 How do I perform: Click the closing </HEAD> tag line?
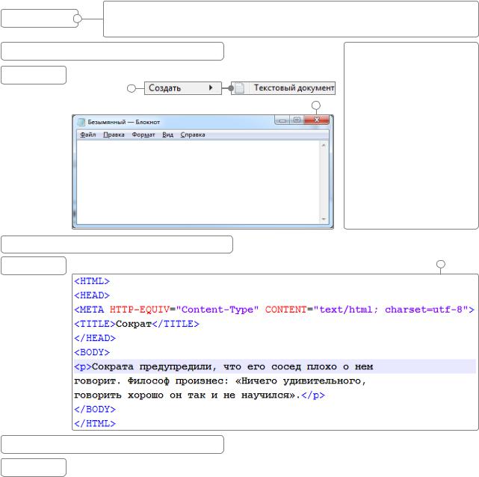click(95, 338)
